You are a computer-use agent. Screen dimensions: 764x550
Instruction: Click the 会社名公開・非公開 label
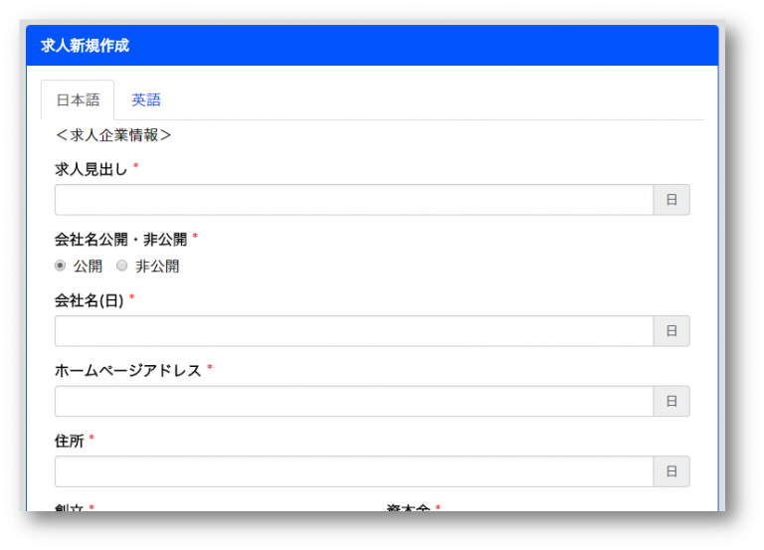[120, 240]
